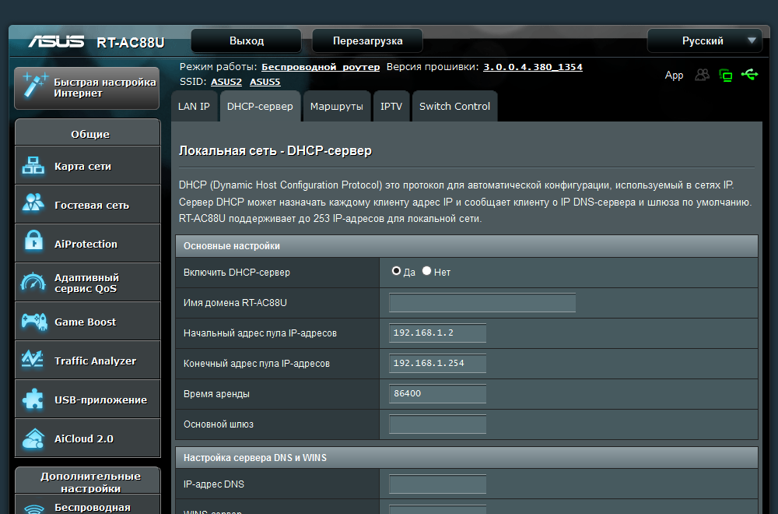Open USB-приложение puzzle piece icon
Screen dimensions: 778x514
33,399
